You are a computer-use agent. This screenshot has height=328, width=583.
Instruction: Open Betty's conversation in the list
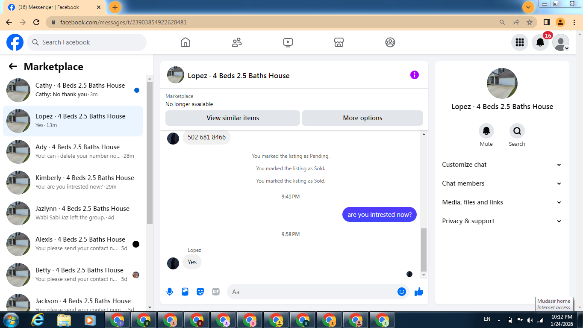[73, 275]
